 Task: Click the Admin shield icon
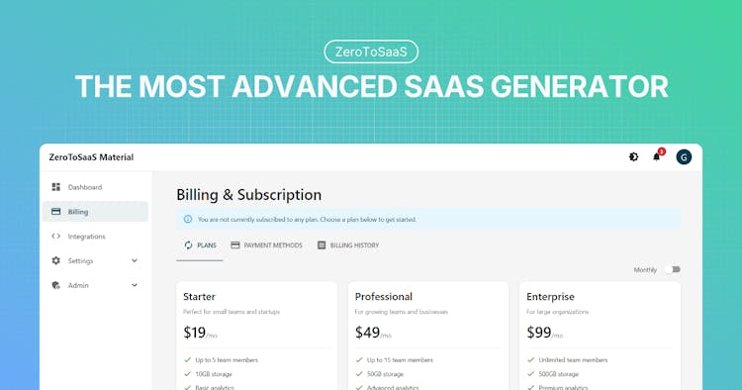55,285
